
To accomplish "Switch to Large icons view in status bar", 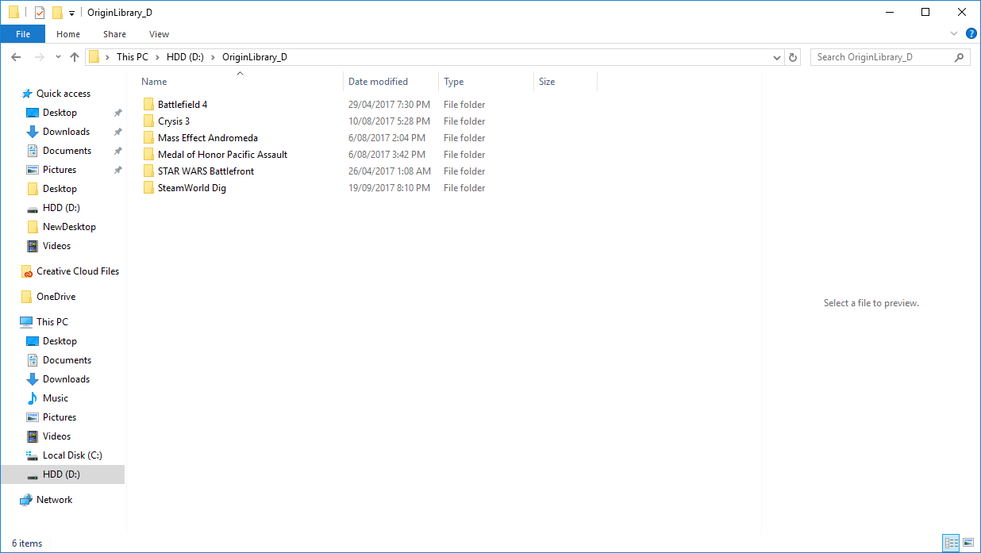I will [968, 543].
